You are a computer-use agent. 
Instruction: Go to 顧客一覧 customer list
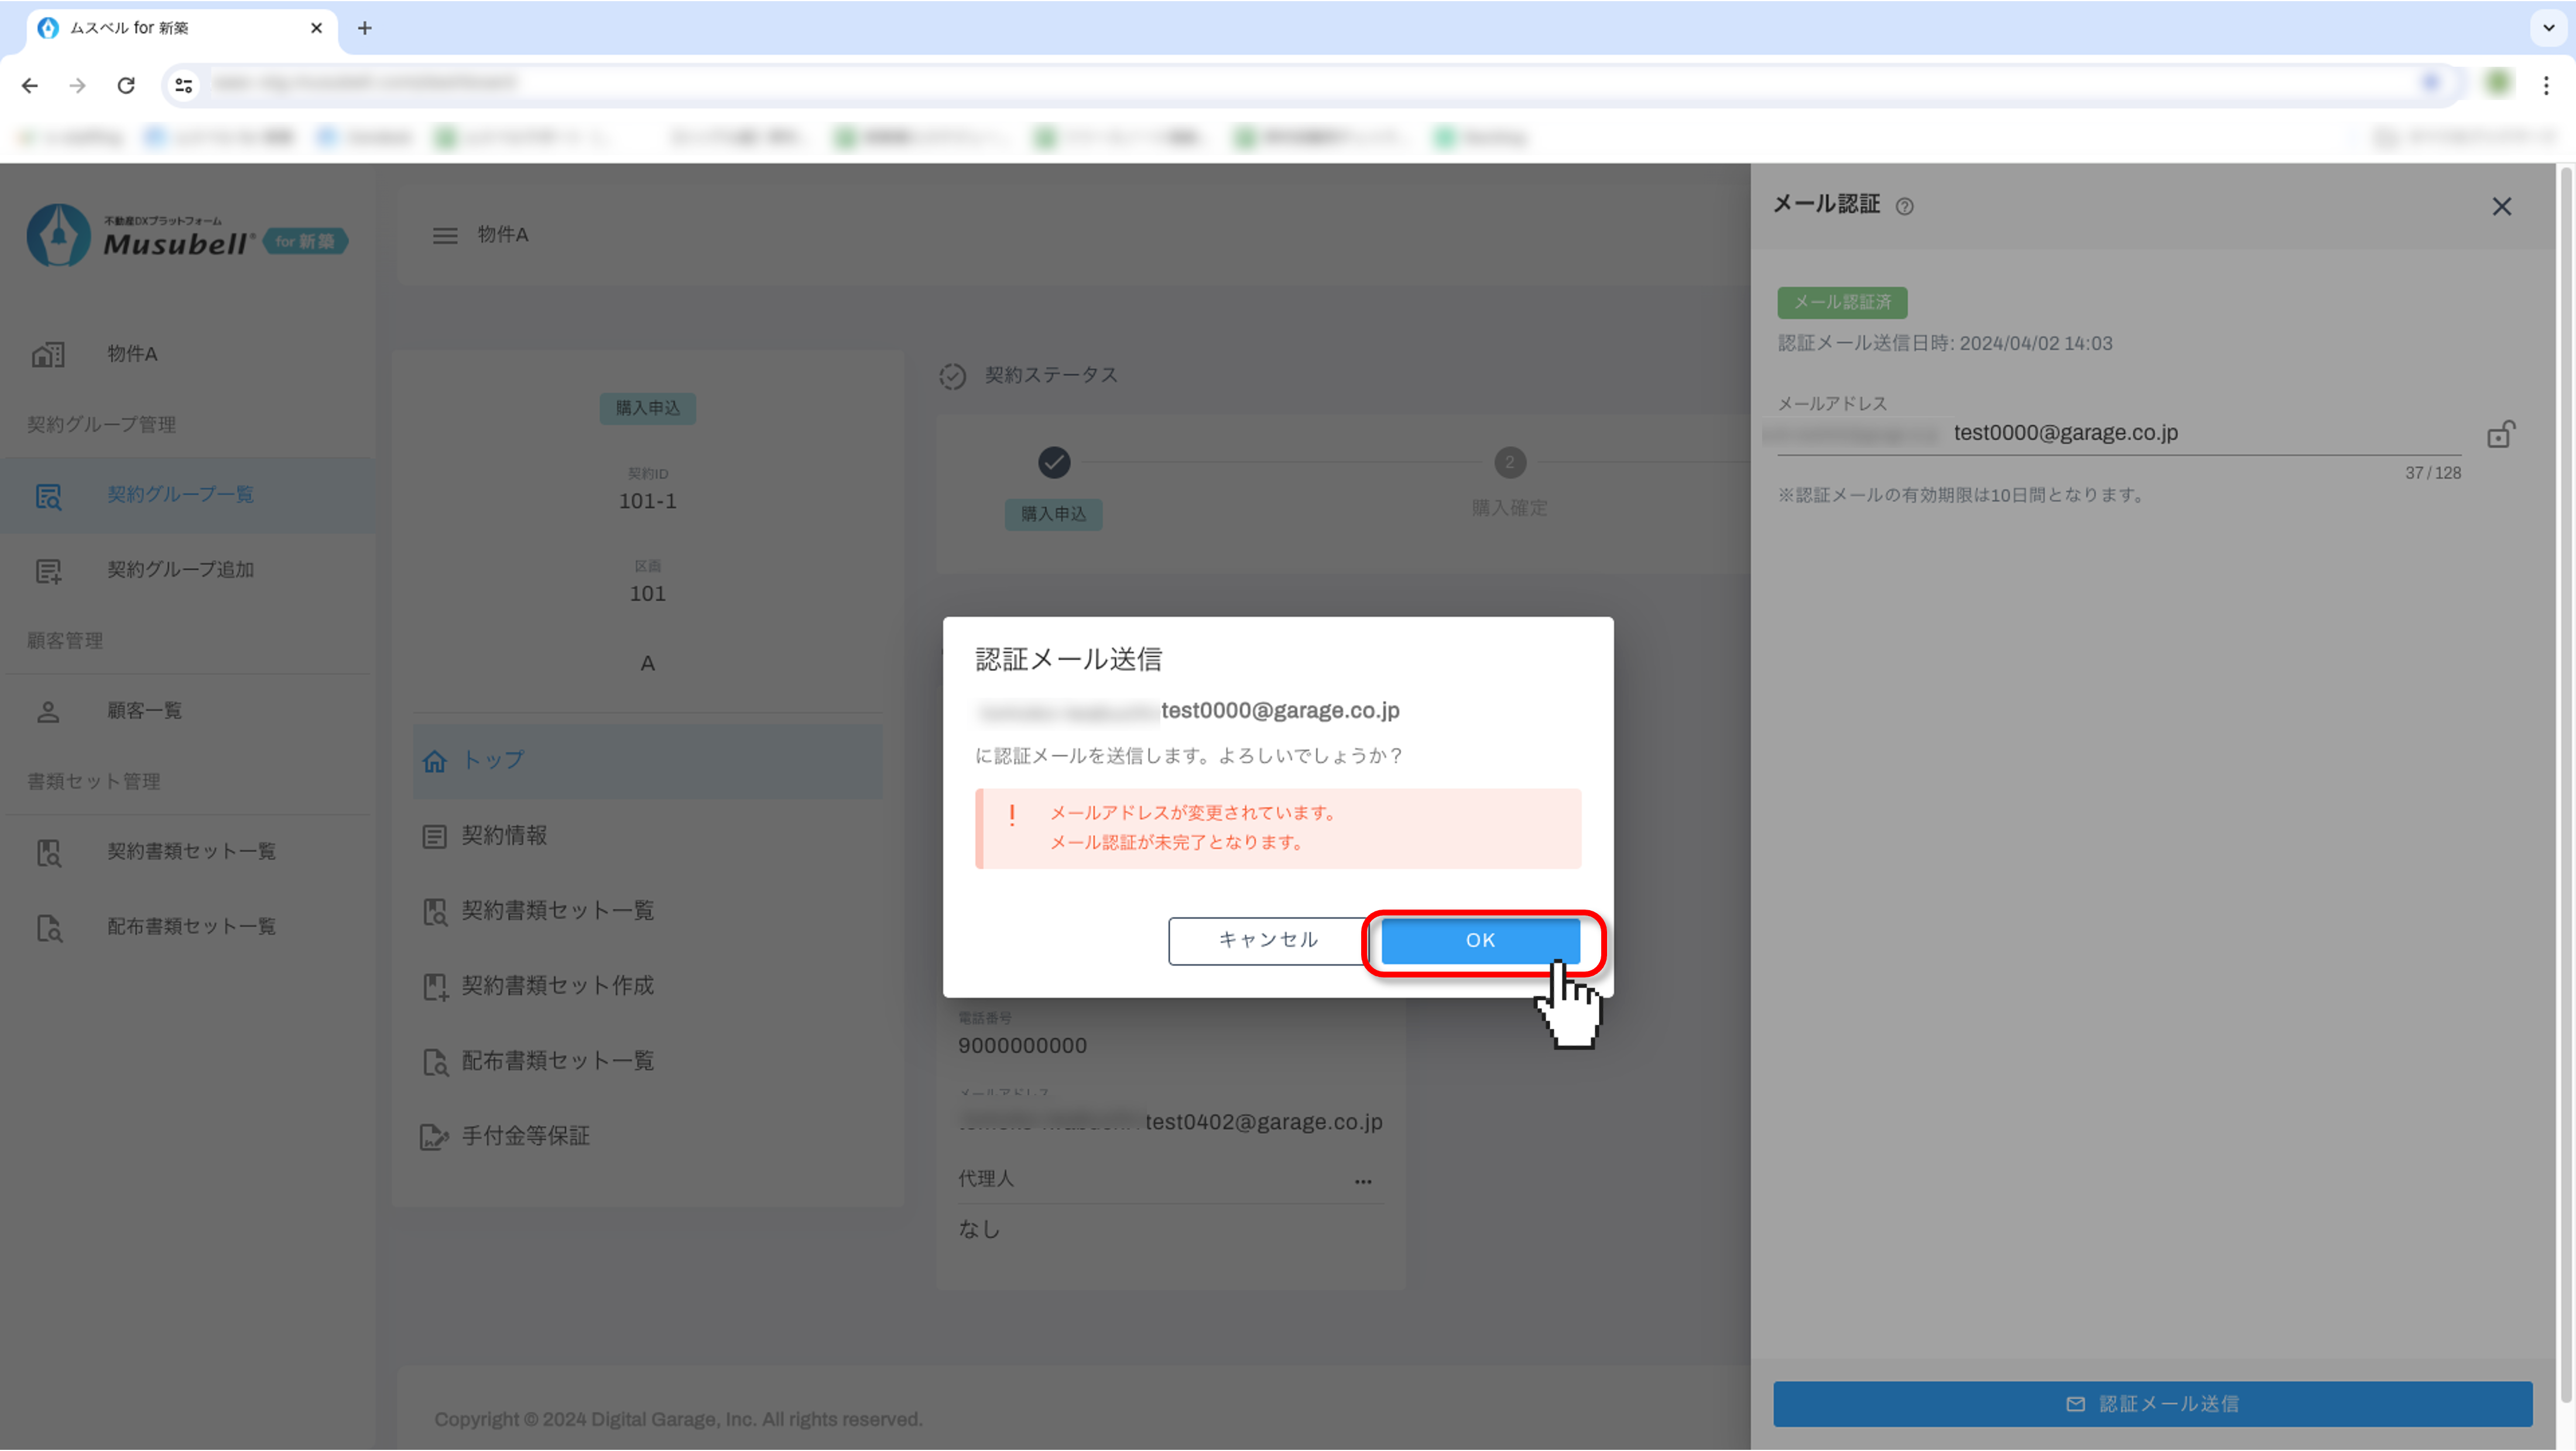pos(144,711)
